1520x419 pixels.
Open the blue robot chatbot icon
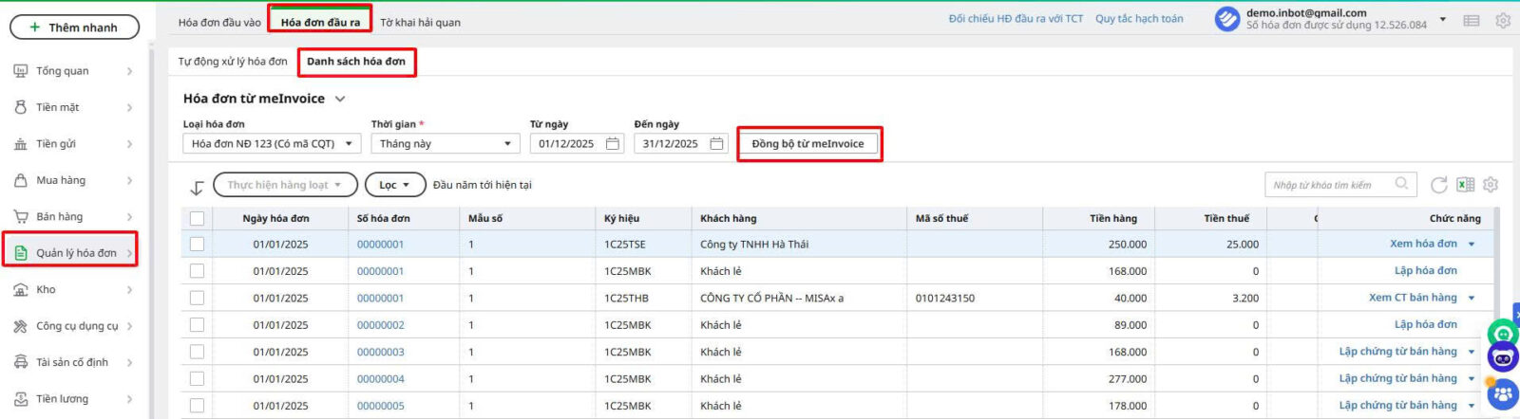(1503, 359)
